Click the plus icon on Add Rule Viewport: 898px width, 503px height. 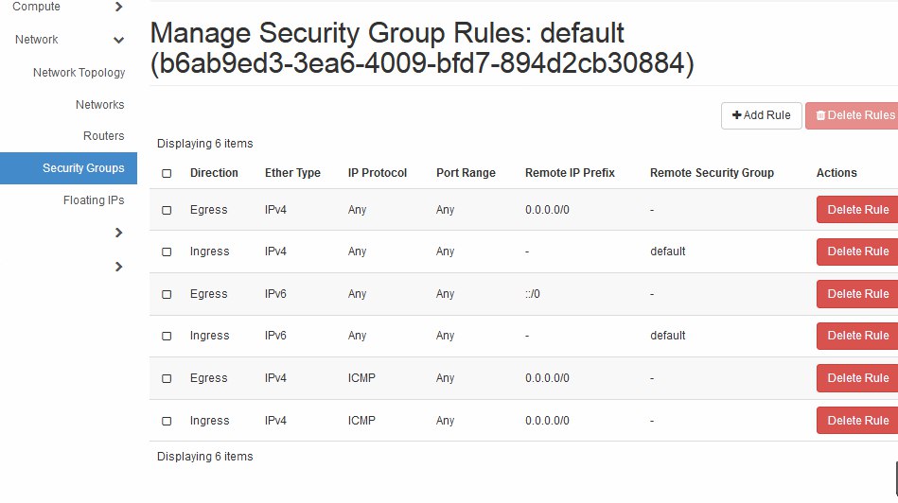736,115
